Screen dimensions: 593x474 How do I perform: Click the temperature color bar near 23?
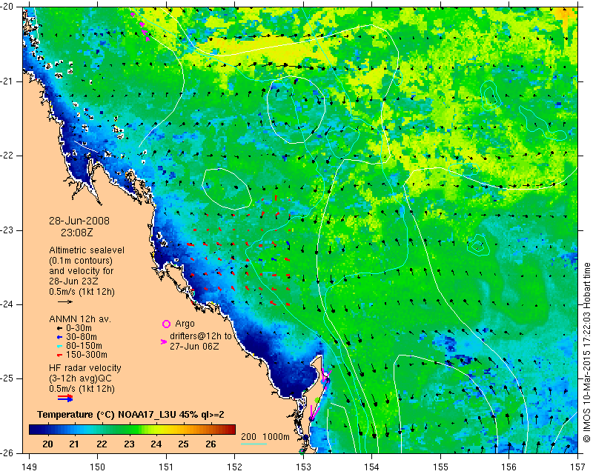(129, 430)
